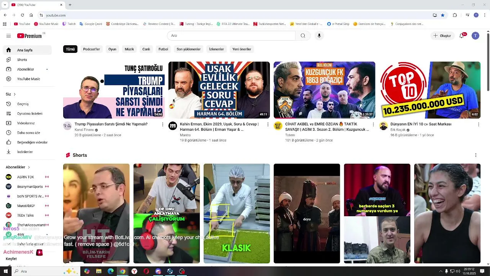Open Twitch bookmark in bookmarks bar
Image resolution: width=490 pixels, height=276 pixels.
pyautogui.click(x=69, y=24)
